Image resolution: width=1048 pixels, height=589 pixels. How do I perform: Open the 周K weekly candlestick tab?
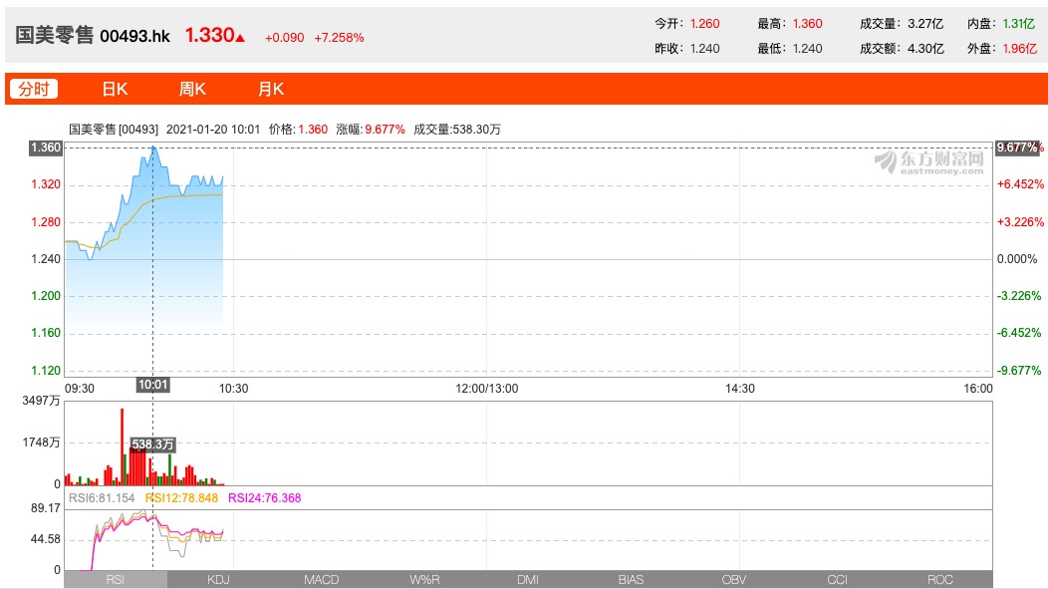[x=192, y=89]
